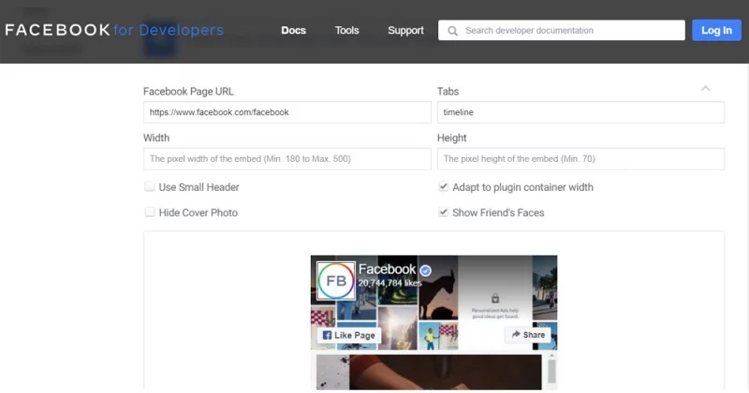The image size is (749, 393).
Task: Click the search magnifier icon
Action: point(452,31)
